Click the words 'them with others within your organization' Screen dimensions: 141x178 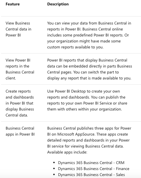pyautogui.click(x=84, y=109)
